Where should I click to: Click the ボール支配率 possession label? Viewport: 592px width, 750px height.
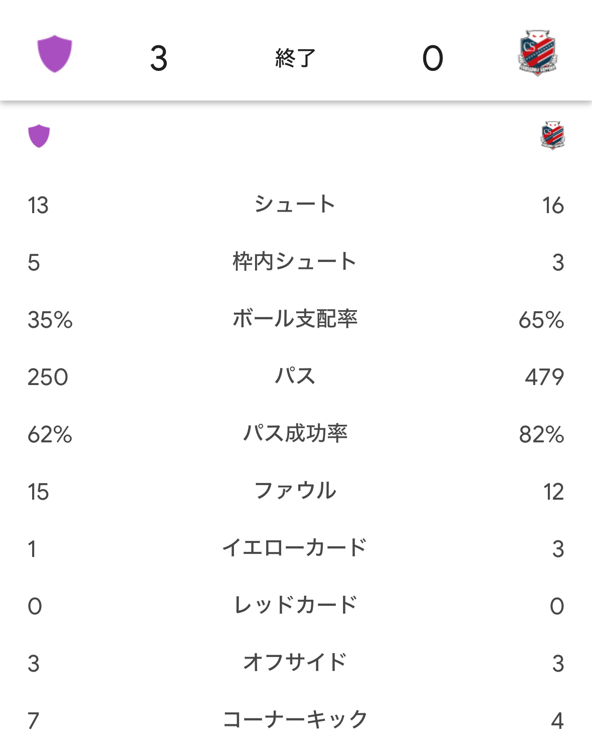[x=295, y=319]
